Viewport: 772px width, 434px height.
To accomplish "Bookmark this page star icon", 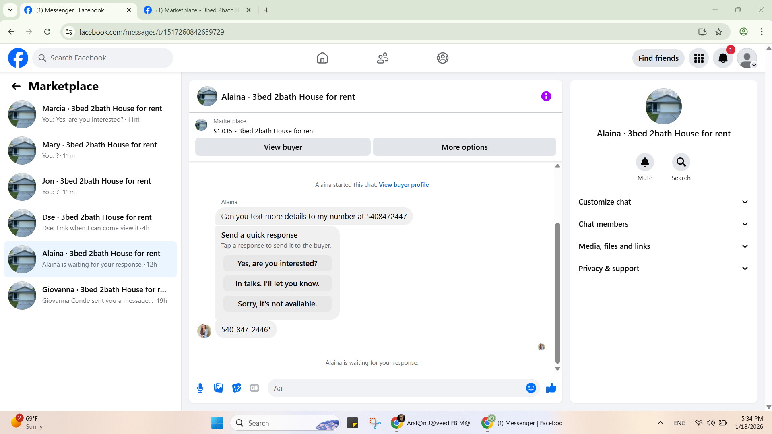I will (718, 32).
